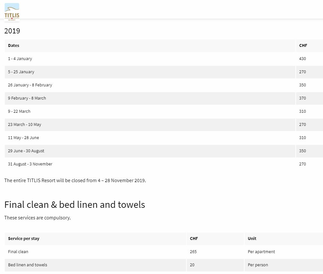Click the 430 CHF price cell
The height and width of the screenshot is (274, 323).
(x=302, y=59)
